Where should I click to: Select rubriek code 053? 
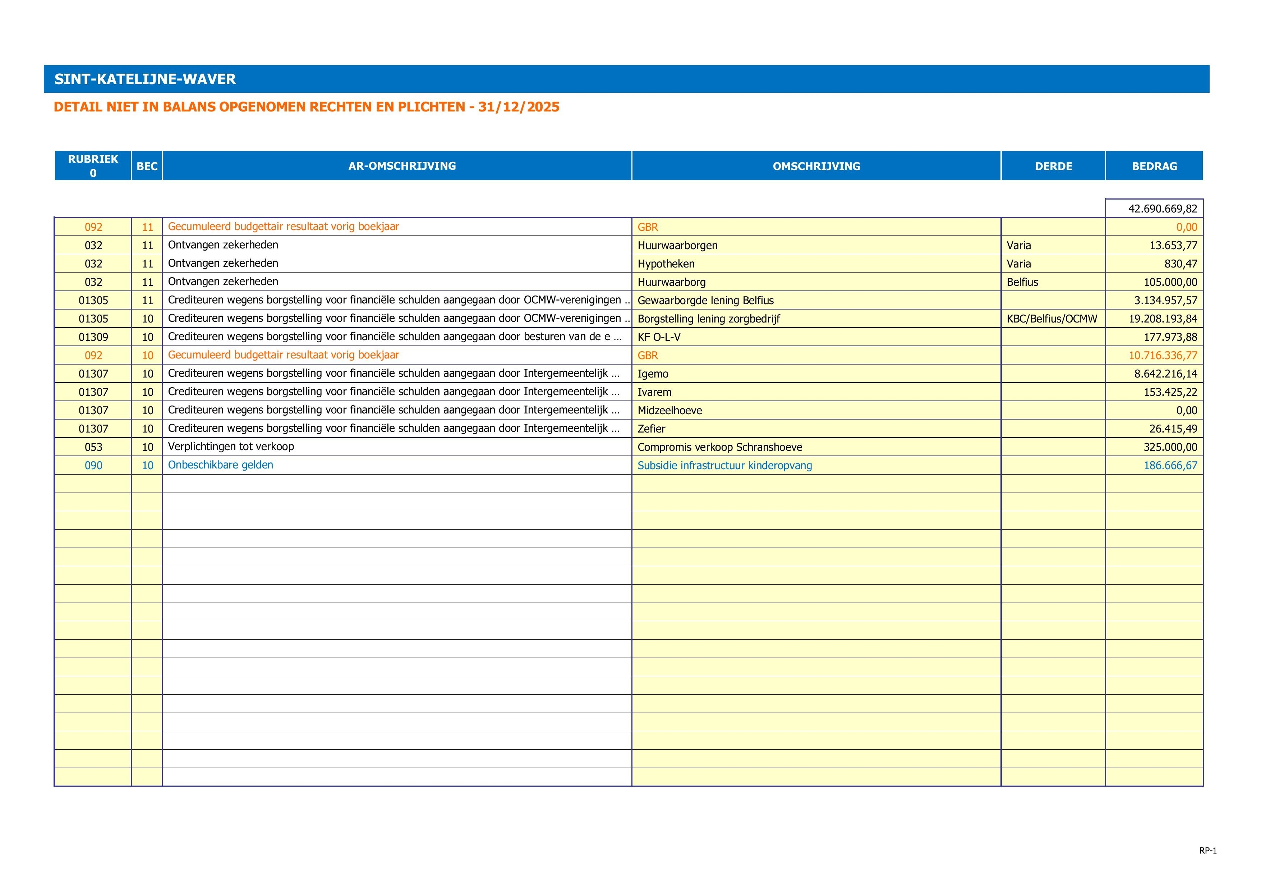point(93,447)
